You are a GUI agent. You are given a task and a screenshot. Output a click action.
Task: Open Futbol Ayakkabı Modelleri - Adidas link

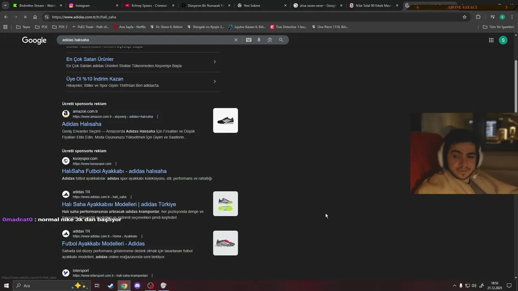pyautogui.click(x=103, y=244)
